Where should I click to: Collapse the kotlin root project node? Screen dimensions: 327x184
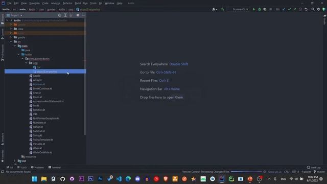tap(8, 20)
